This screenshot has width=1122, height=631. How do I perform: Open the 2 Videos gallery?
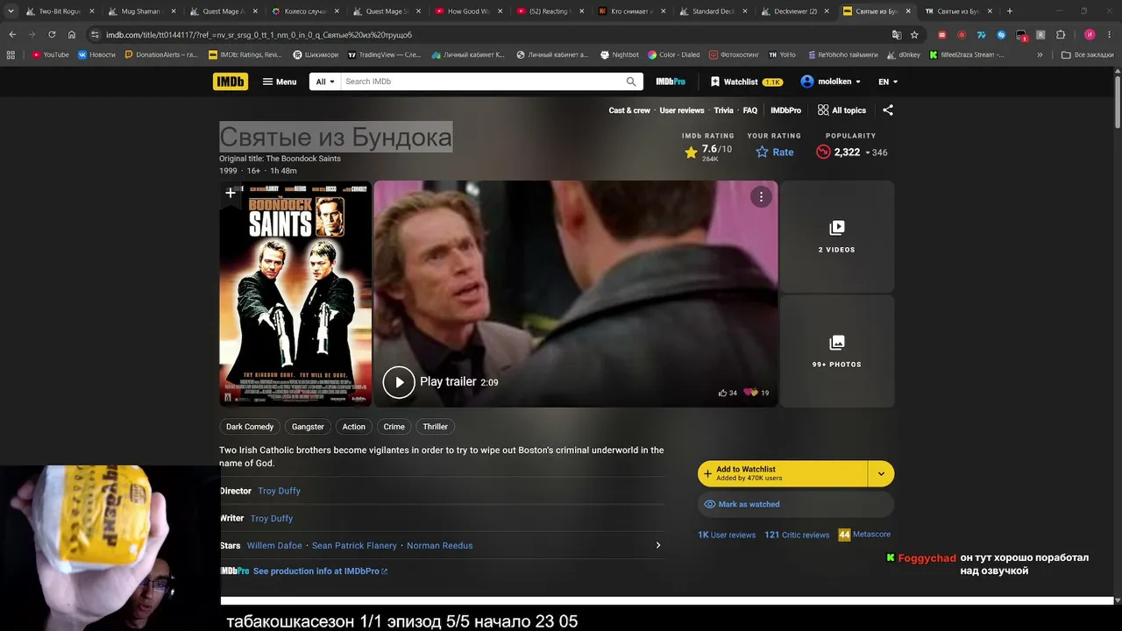[837, 237]
